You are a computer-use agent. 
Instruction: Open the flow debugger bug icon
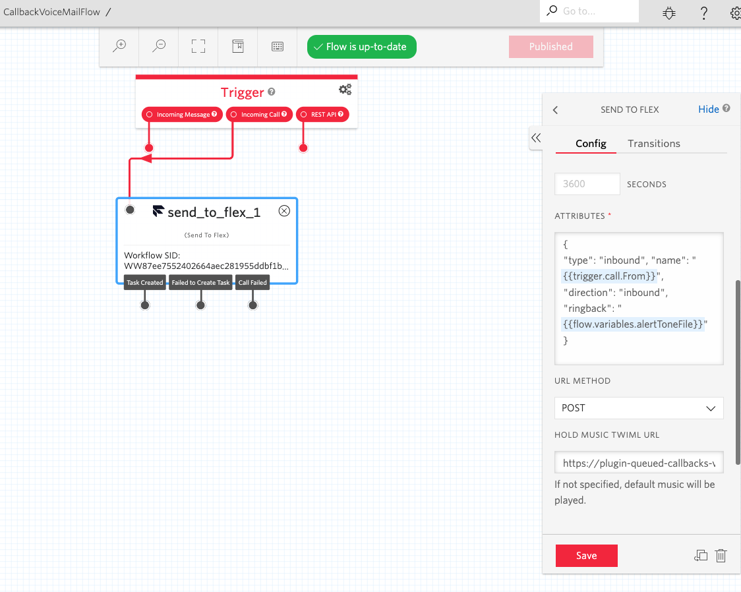668,13
